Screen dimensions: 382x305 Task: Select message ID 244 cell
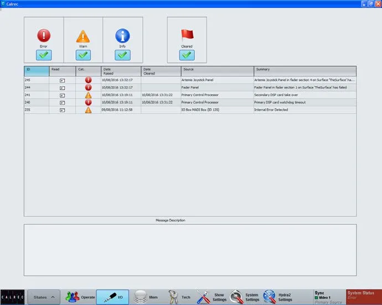[x=37, y=87]
